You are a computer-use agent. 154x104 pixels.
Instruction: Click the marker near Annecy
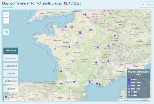click(108, 61)
